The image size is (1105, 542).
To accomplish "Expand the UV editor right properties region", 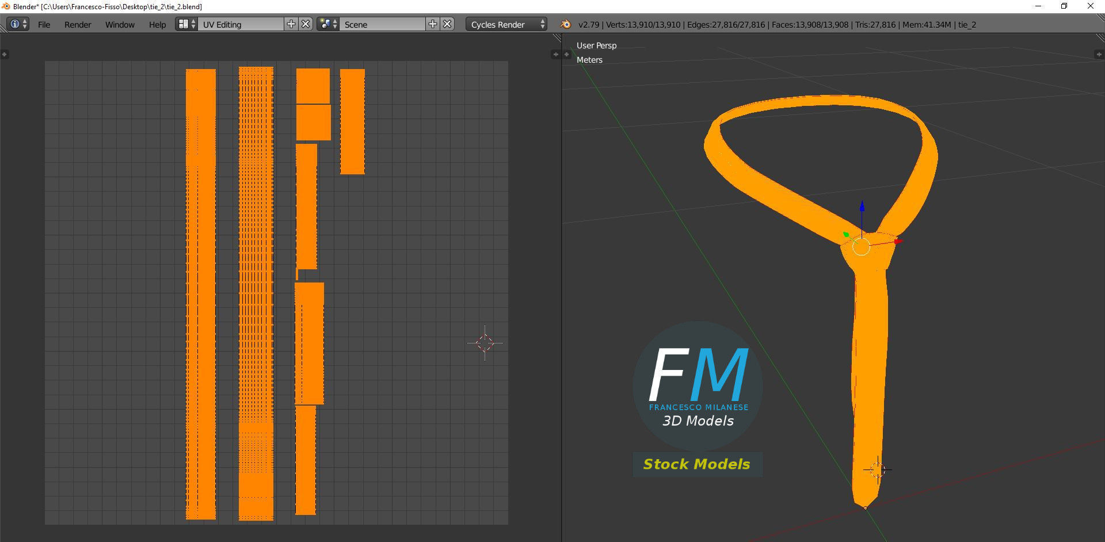I will 555,54.
